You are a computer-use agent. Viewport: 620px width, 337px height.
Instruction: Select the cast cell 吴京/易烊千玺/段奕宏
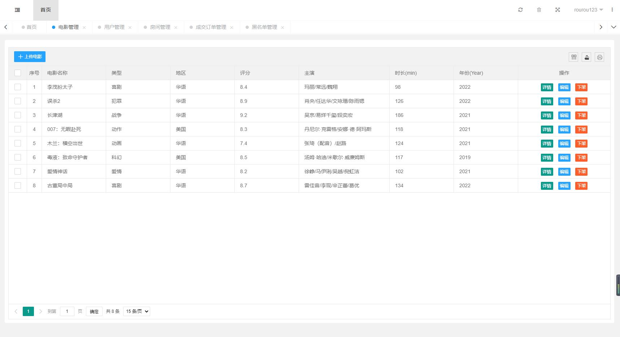click(344, 115)
